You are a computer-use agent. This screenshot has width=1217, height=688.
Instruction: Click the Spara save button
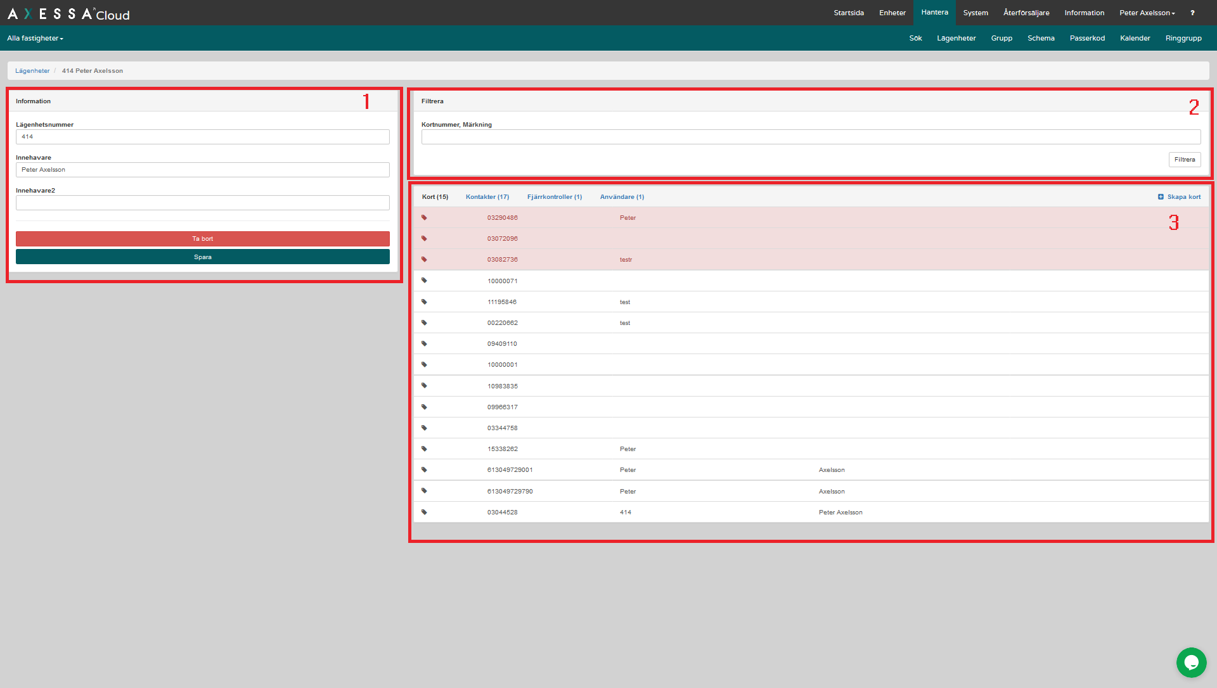(202, 257)
